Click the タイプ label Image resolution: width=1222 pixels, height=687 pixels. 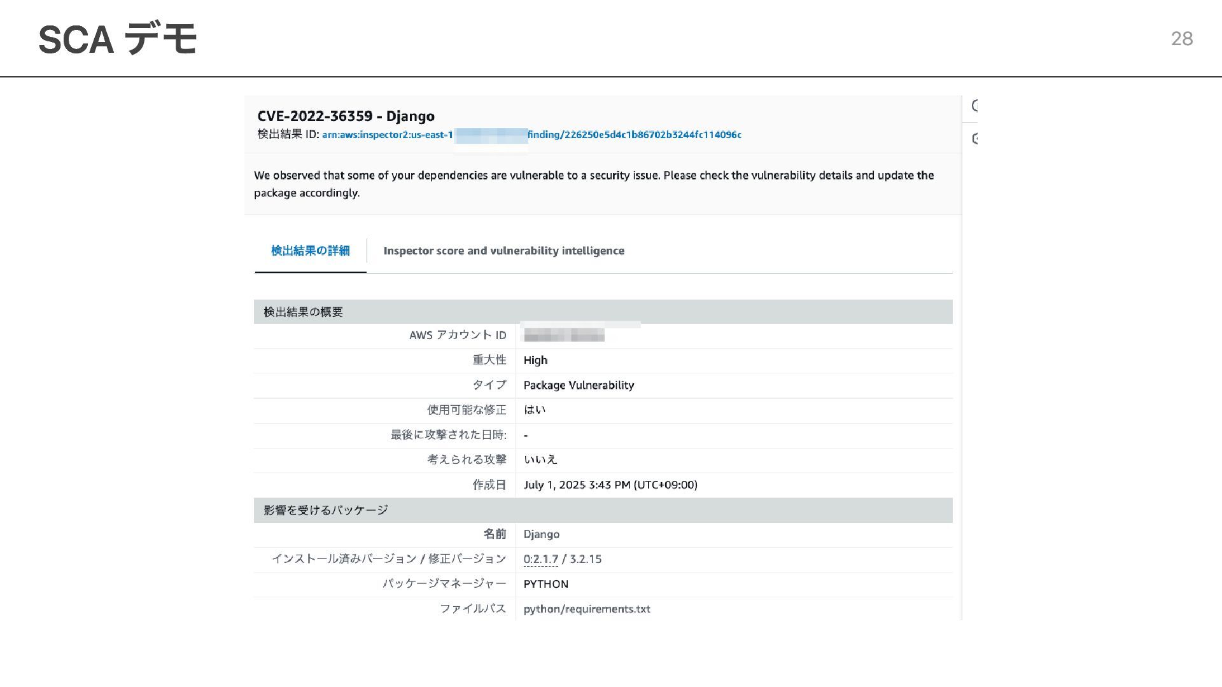point(489,385)
